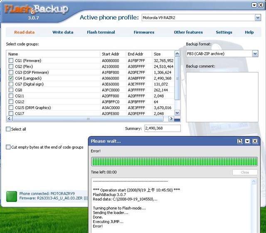Minimize the Please wait dialog
The height and width of the screenshot is (233, 266).
[247, 141]
